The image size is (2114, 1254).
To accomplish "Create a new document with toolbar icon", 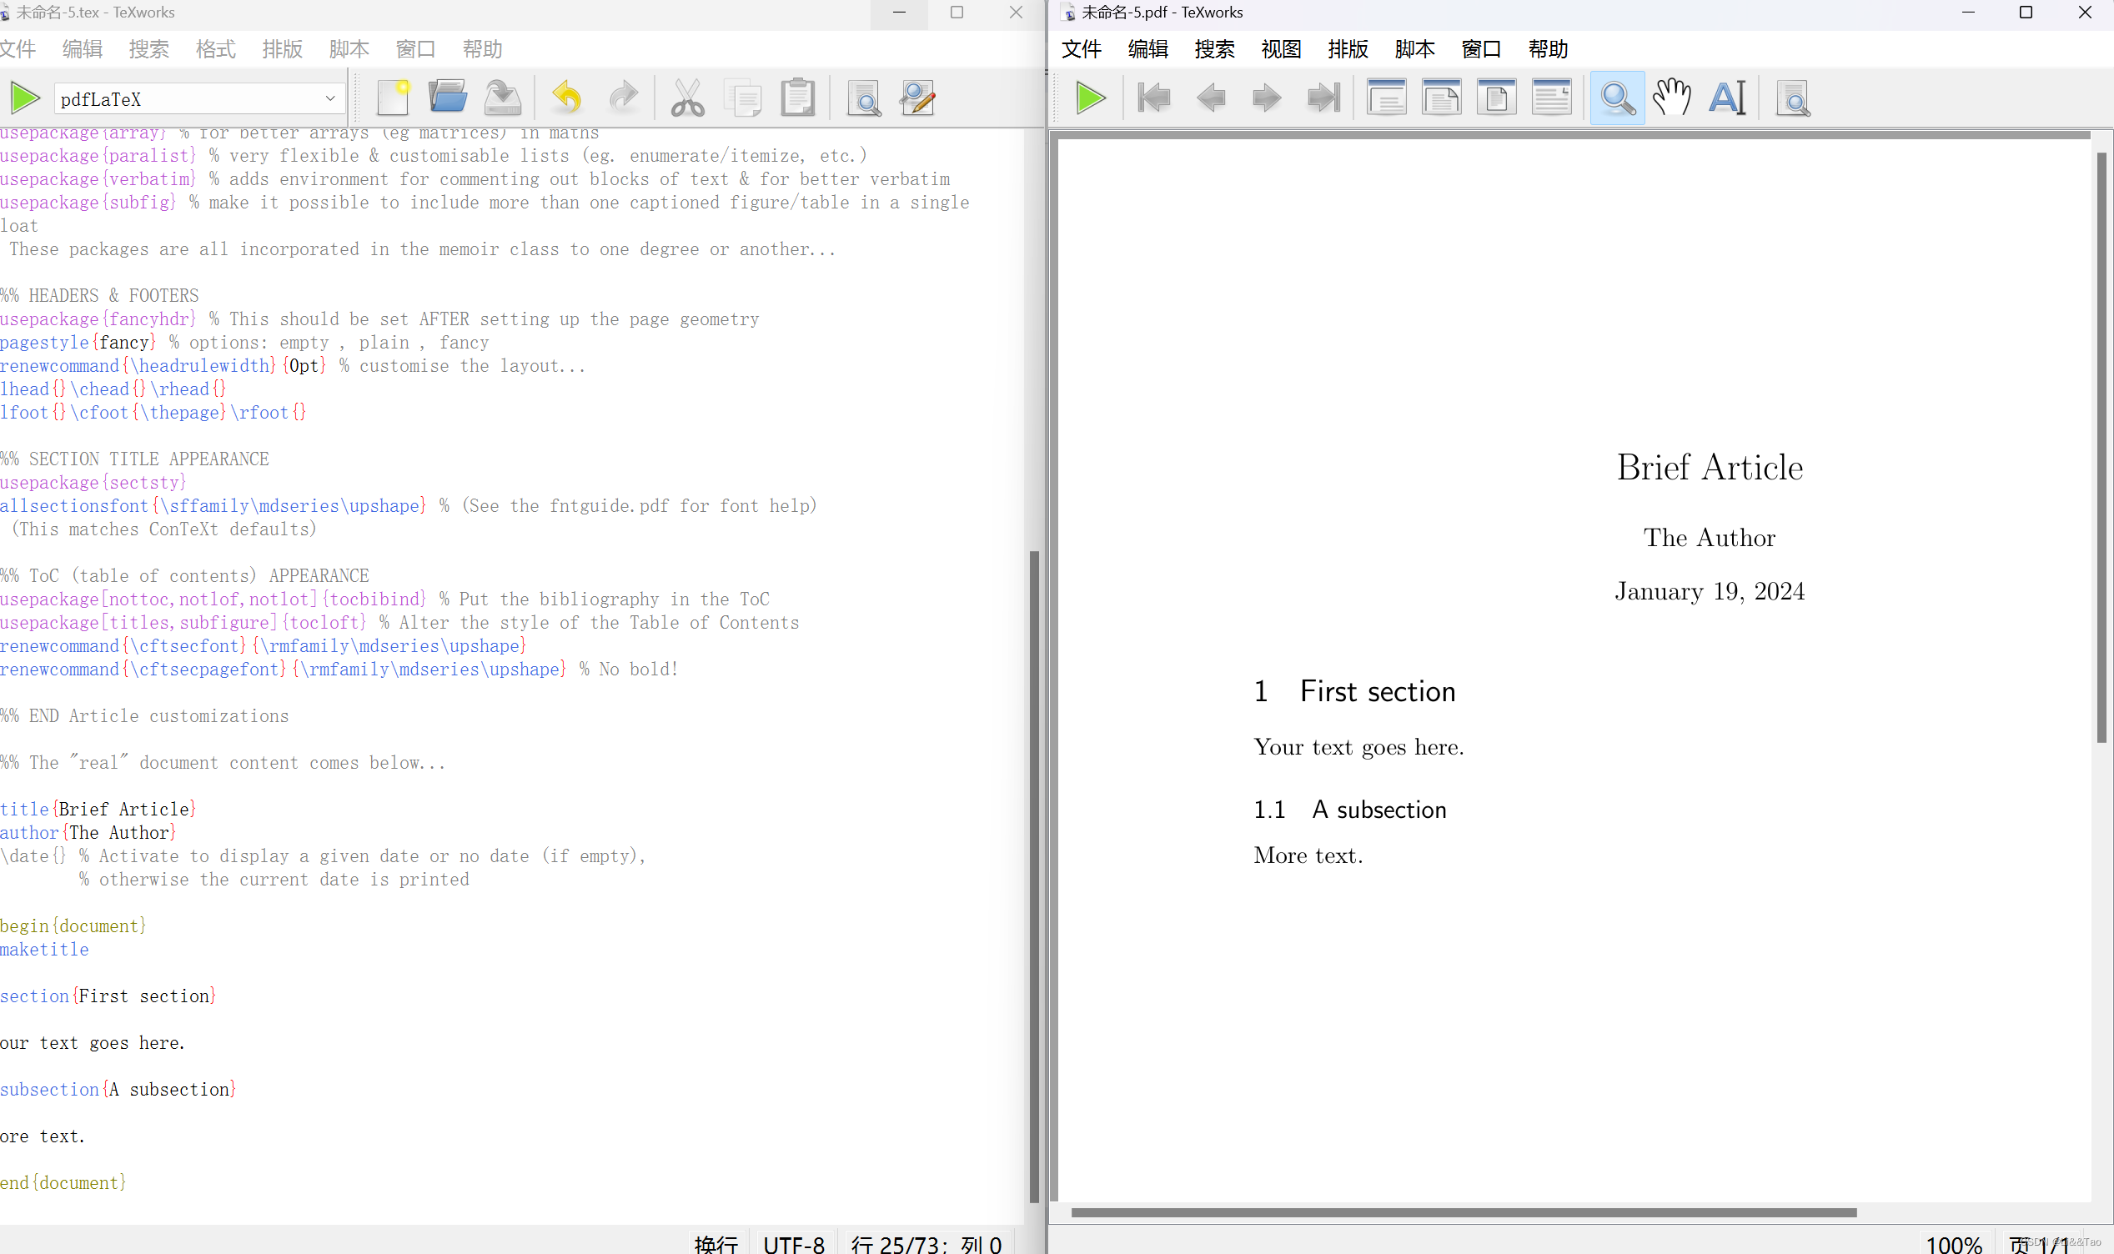I will coord(393,98).
